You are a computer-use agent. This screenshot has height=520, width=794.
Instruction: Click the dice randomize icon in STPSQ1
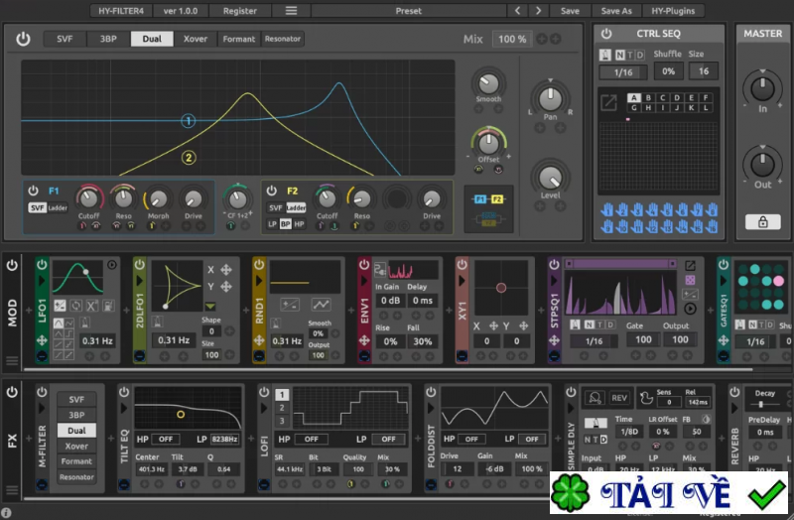(690, 281)
